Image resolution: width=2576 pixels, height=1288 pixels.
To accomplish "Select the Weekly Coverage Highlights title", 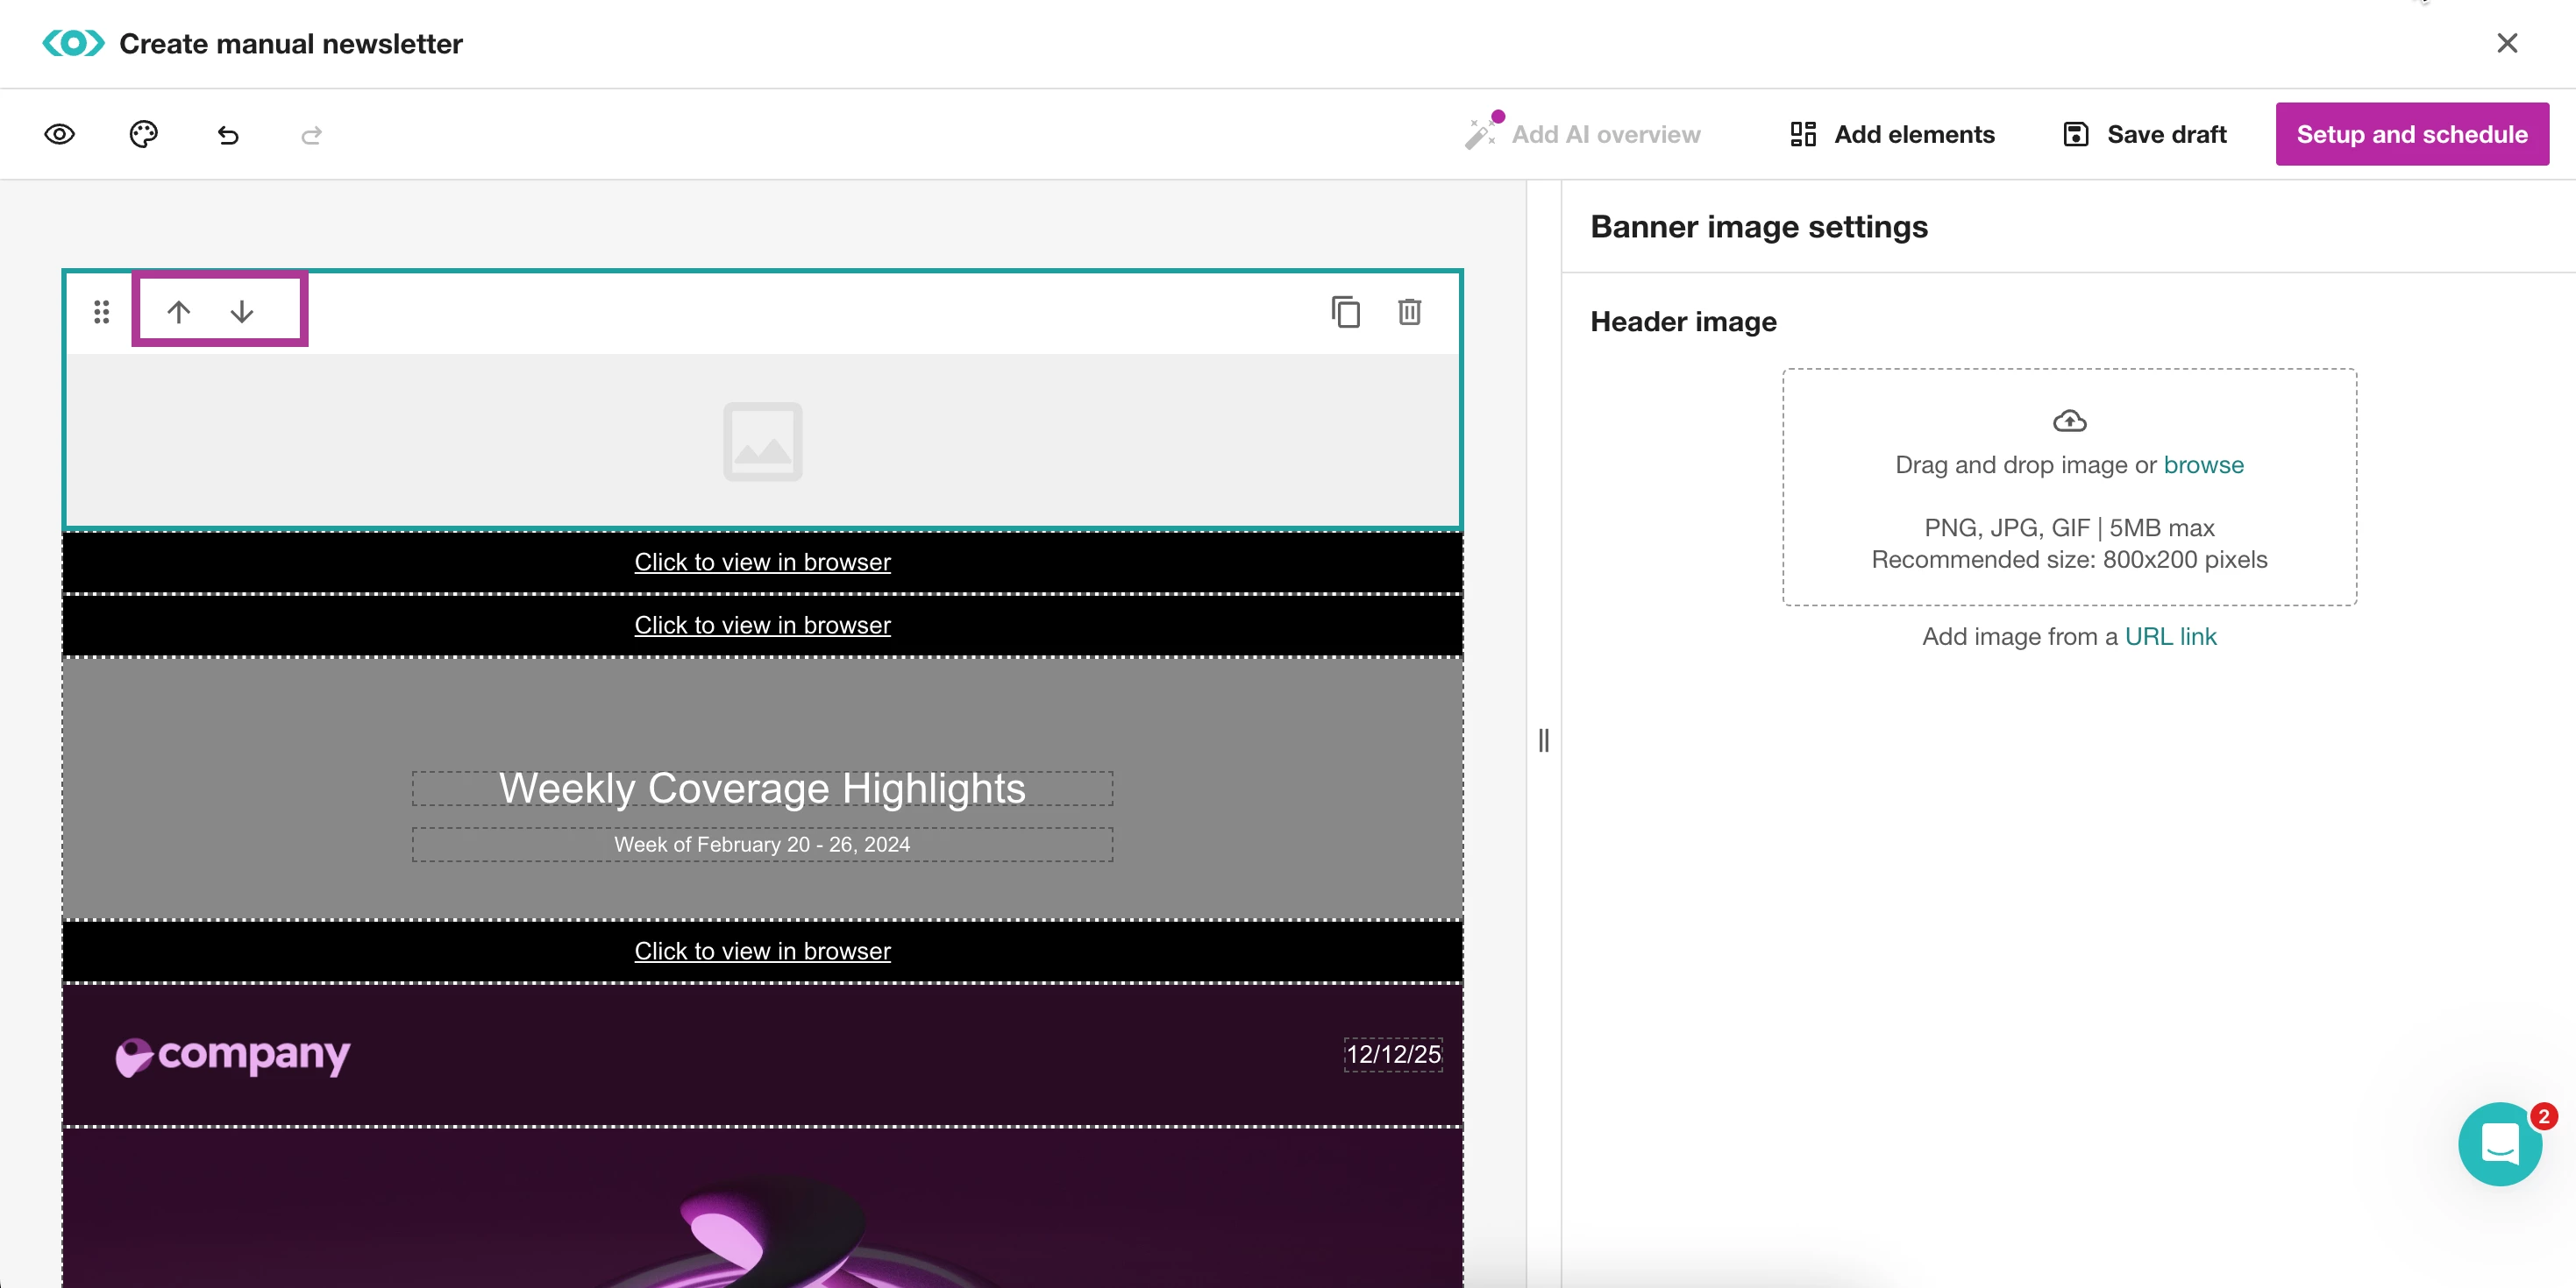I will pos(762,789).
